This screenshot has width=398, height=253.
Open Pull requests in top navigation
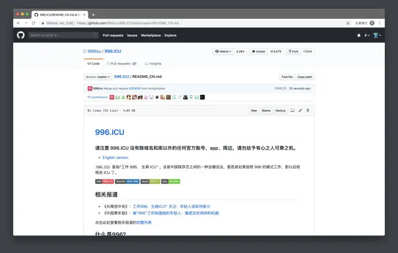point(113,35)
